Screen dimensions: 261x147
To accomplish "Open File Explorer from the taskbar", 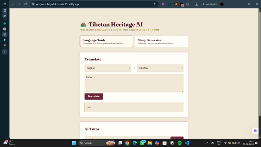I will click(150, 143).
